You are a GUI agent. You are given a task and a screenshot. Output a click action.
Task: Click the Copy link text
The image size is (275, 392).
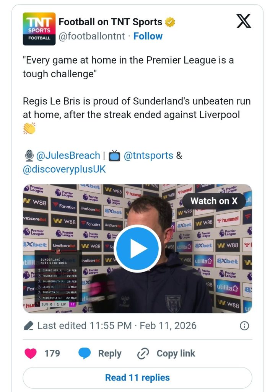coord(176,353)
